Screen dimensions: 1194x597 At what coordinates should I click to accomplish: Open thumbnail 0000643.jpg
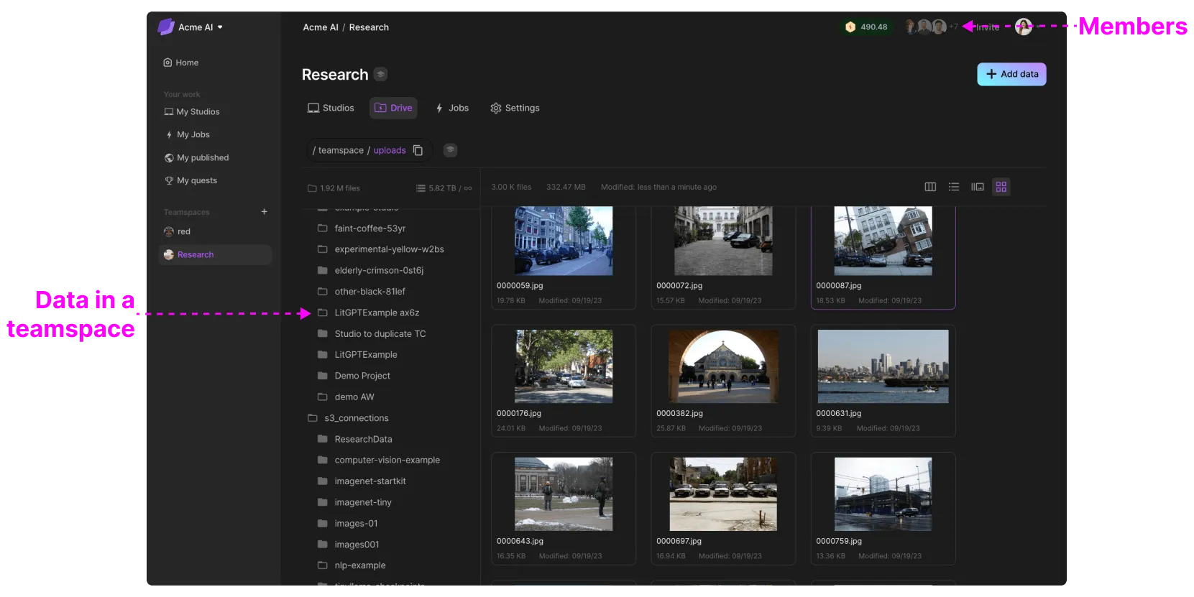click(x=564, y=494)
